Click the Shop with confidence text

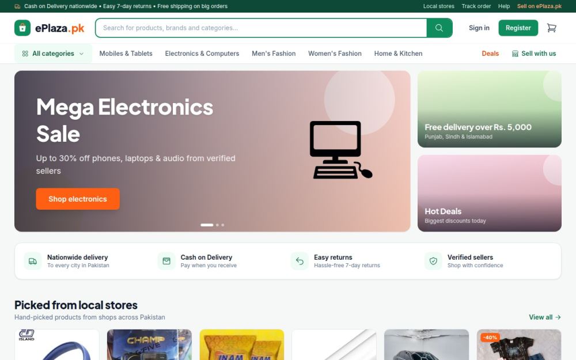(475, 265)
